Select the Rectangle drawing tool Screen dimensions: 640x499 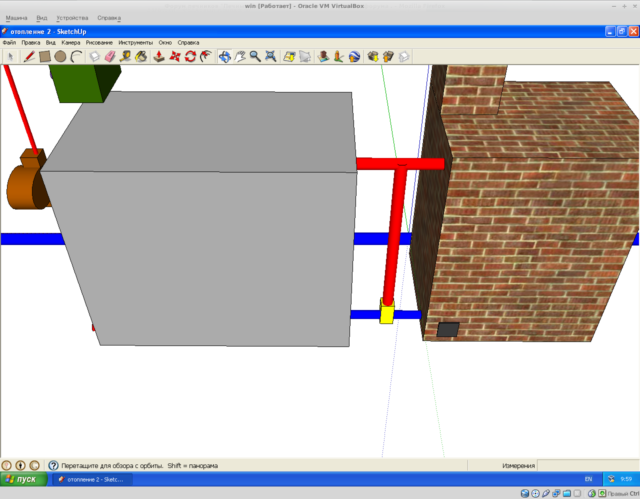(45, 56)
